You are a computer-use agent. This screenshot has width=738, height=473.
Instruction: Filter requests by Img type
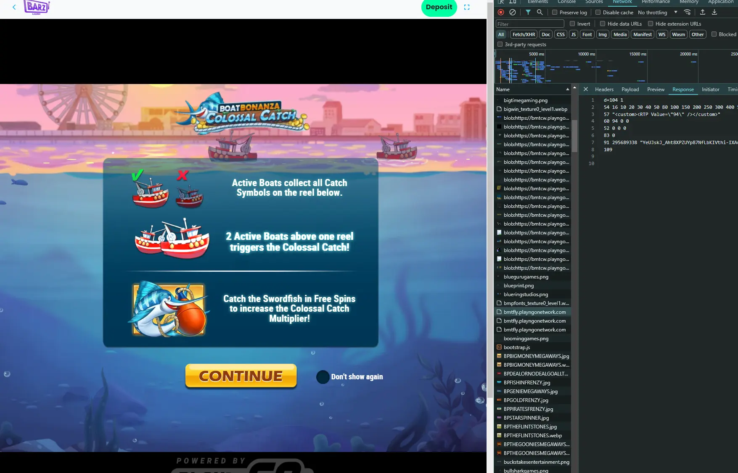coord(603,34)
